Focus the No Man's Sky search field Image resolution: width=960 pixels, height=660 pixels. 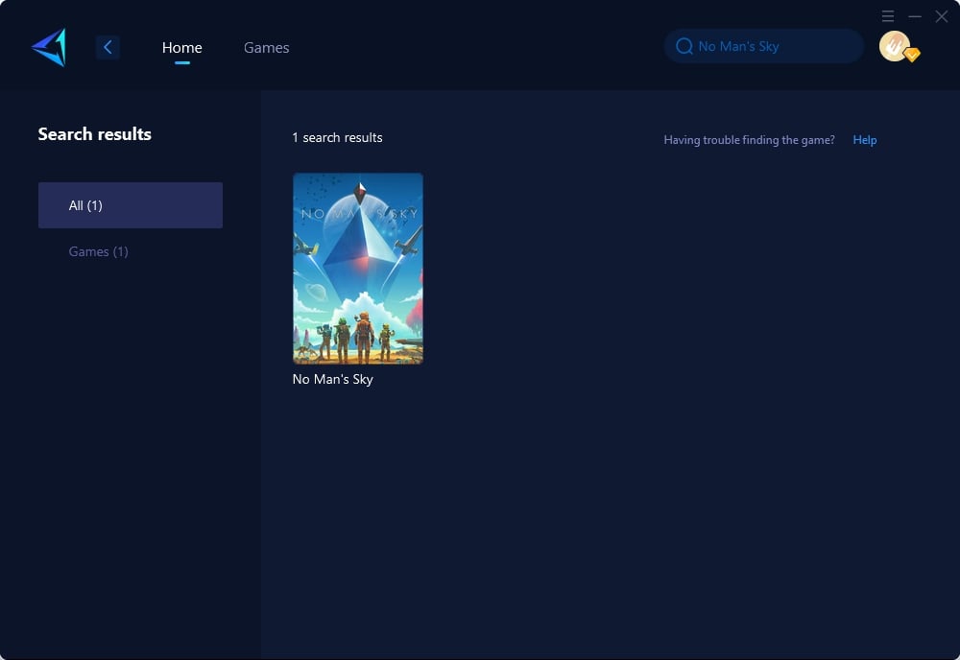tap(763, 46)
